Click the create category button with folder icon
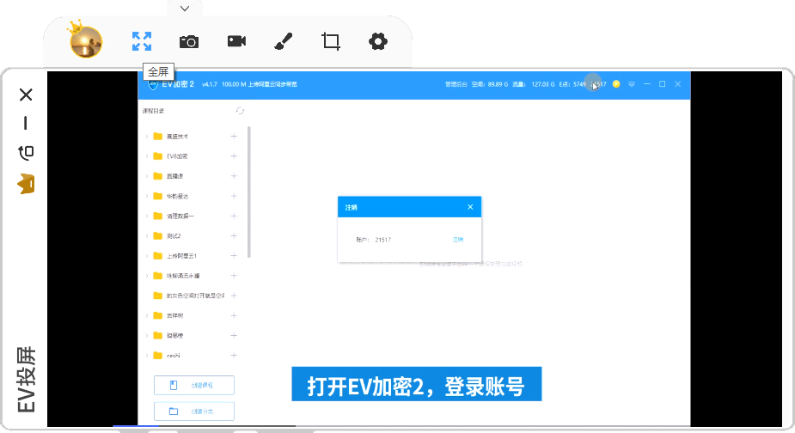The height and width of the screenshot is (433, 795). pos(194,412)
